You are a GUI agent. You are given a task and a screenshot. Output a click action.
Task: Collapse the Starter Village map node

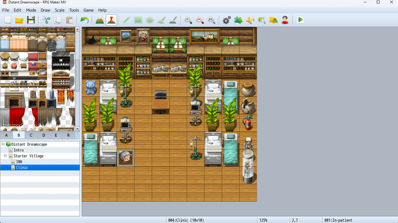[5, 156]
